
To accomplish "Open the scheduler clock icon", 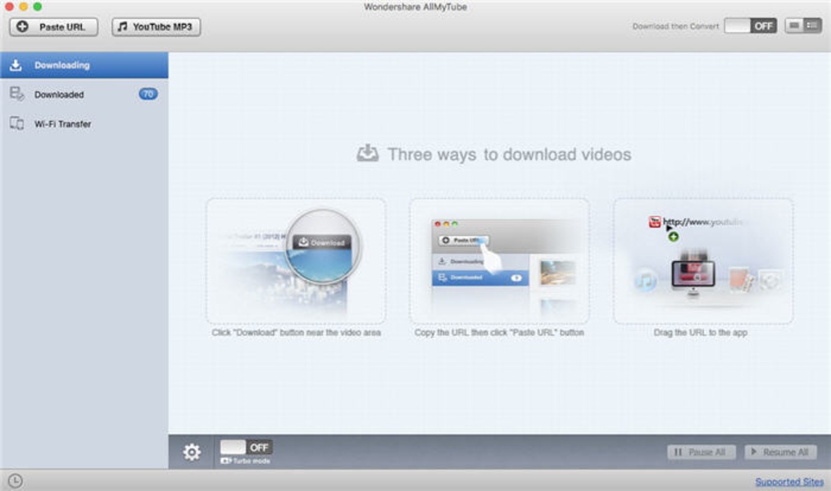I will coord(15,481).
